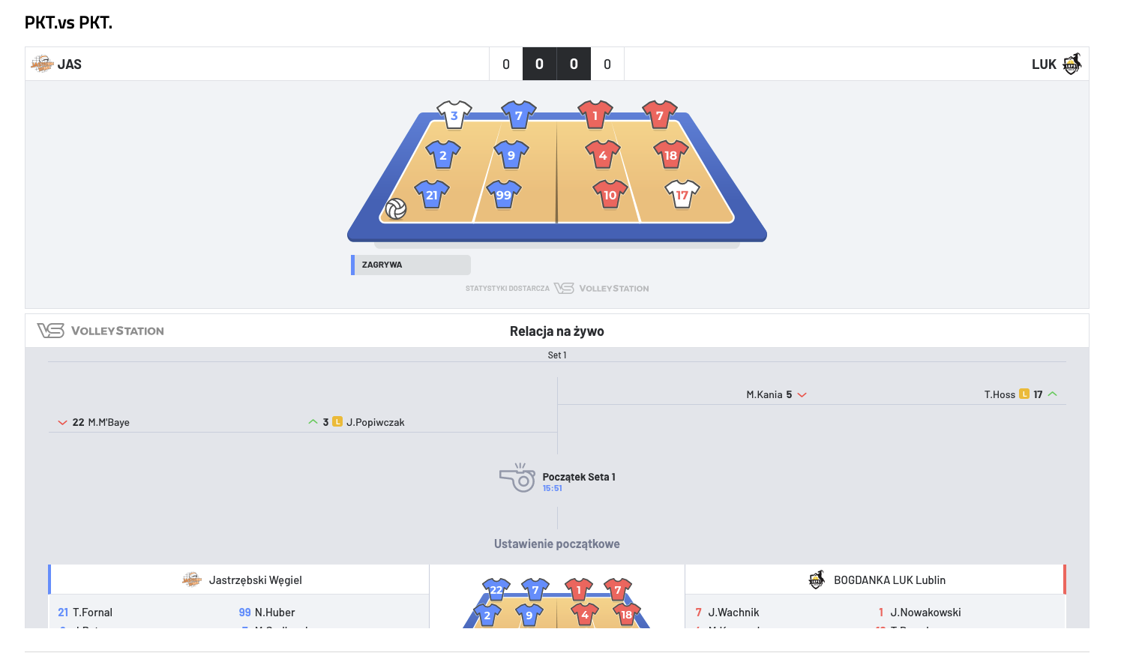Select the Set 1 label

[x=557, y=355]
